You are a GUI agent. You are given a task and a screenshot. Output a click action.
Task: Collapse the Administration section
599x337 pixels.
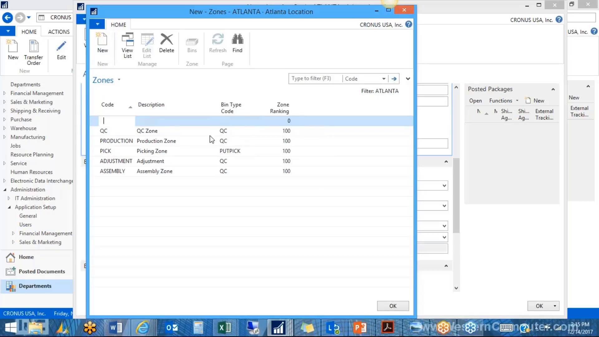coord(5,189)
